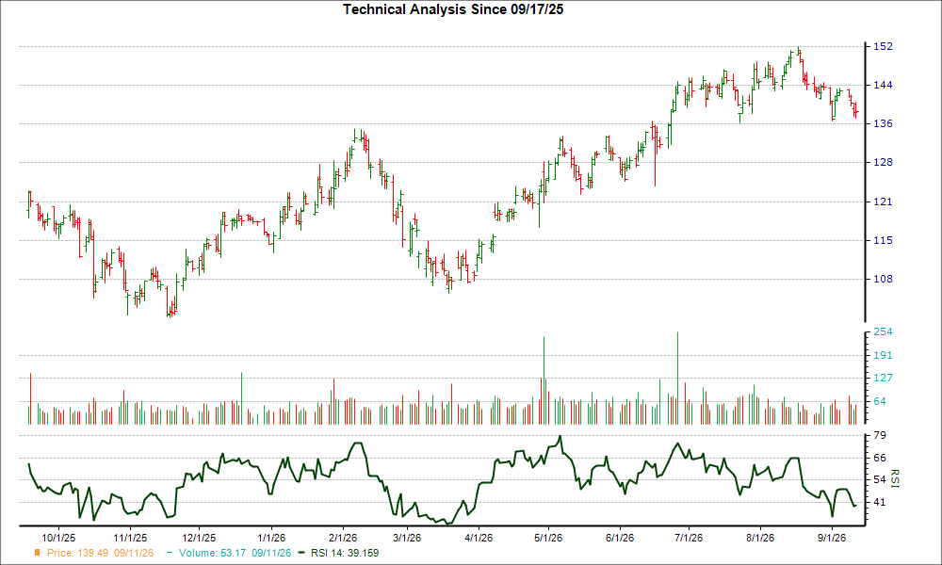Click the 152 price axis label
The height and width of the screenshot is (565, 942).
[884, 47]
